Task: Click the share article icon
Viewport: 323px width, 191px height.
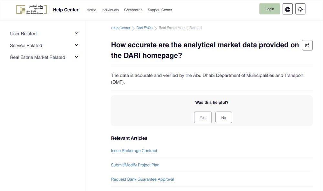Action: tap(307, 45)
